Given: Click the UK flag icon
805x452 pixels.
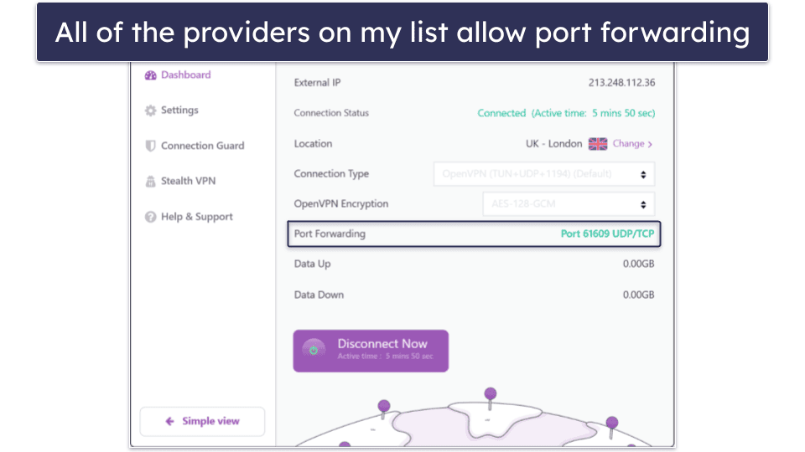Looking at the screenshot, I should (x=598, y=144).
